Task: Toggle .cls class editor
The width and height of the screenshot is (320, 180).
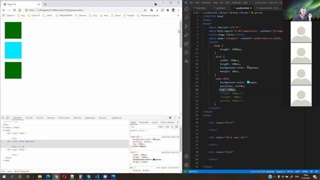Action: pos(167,126)
